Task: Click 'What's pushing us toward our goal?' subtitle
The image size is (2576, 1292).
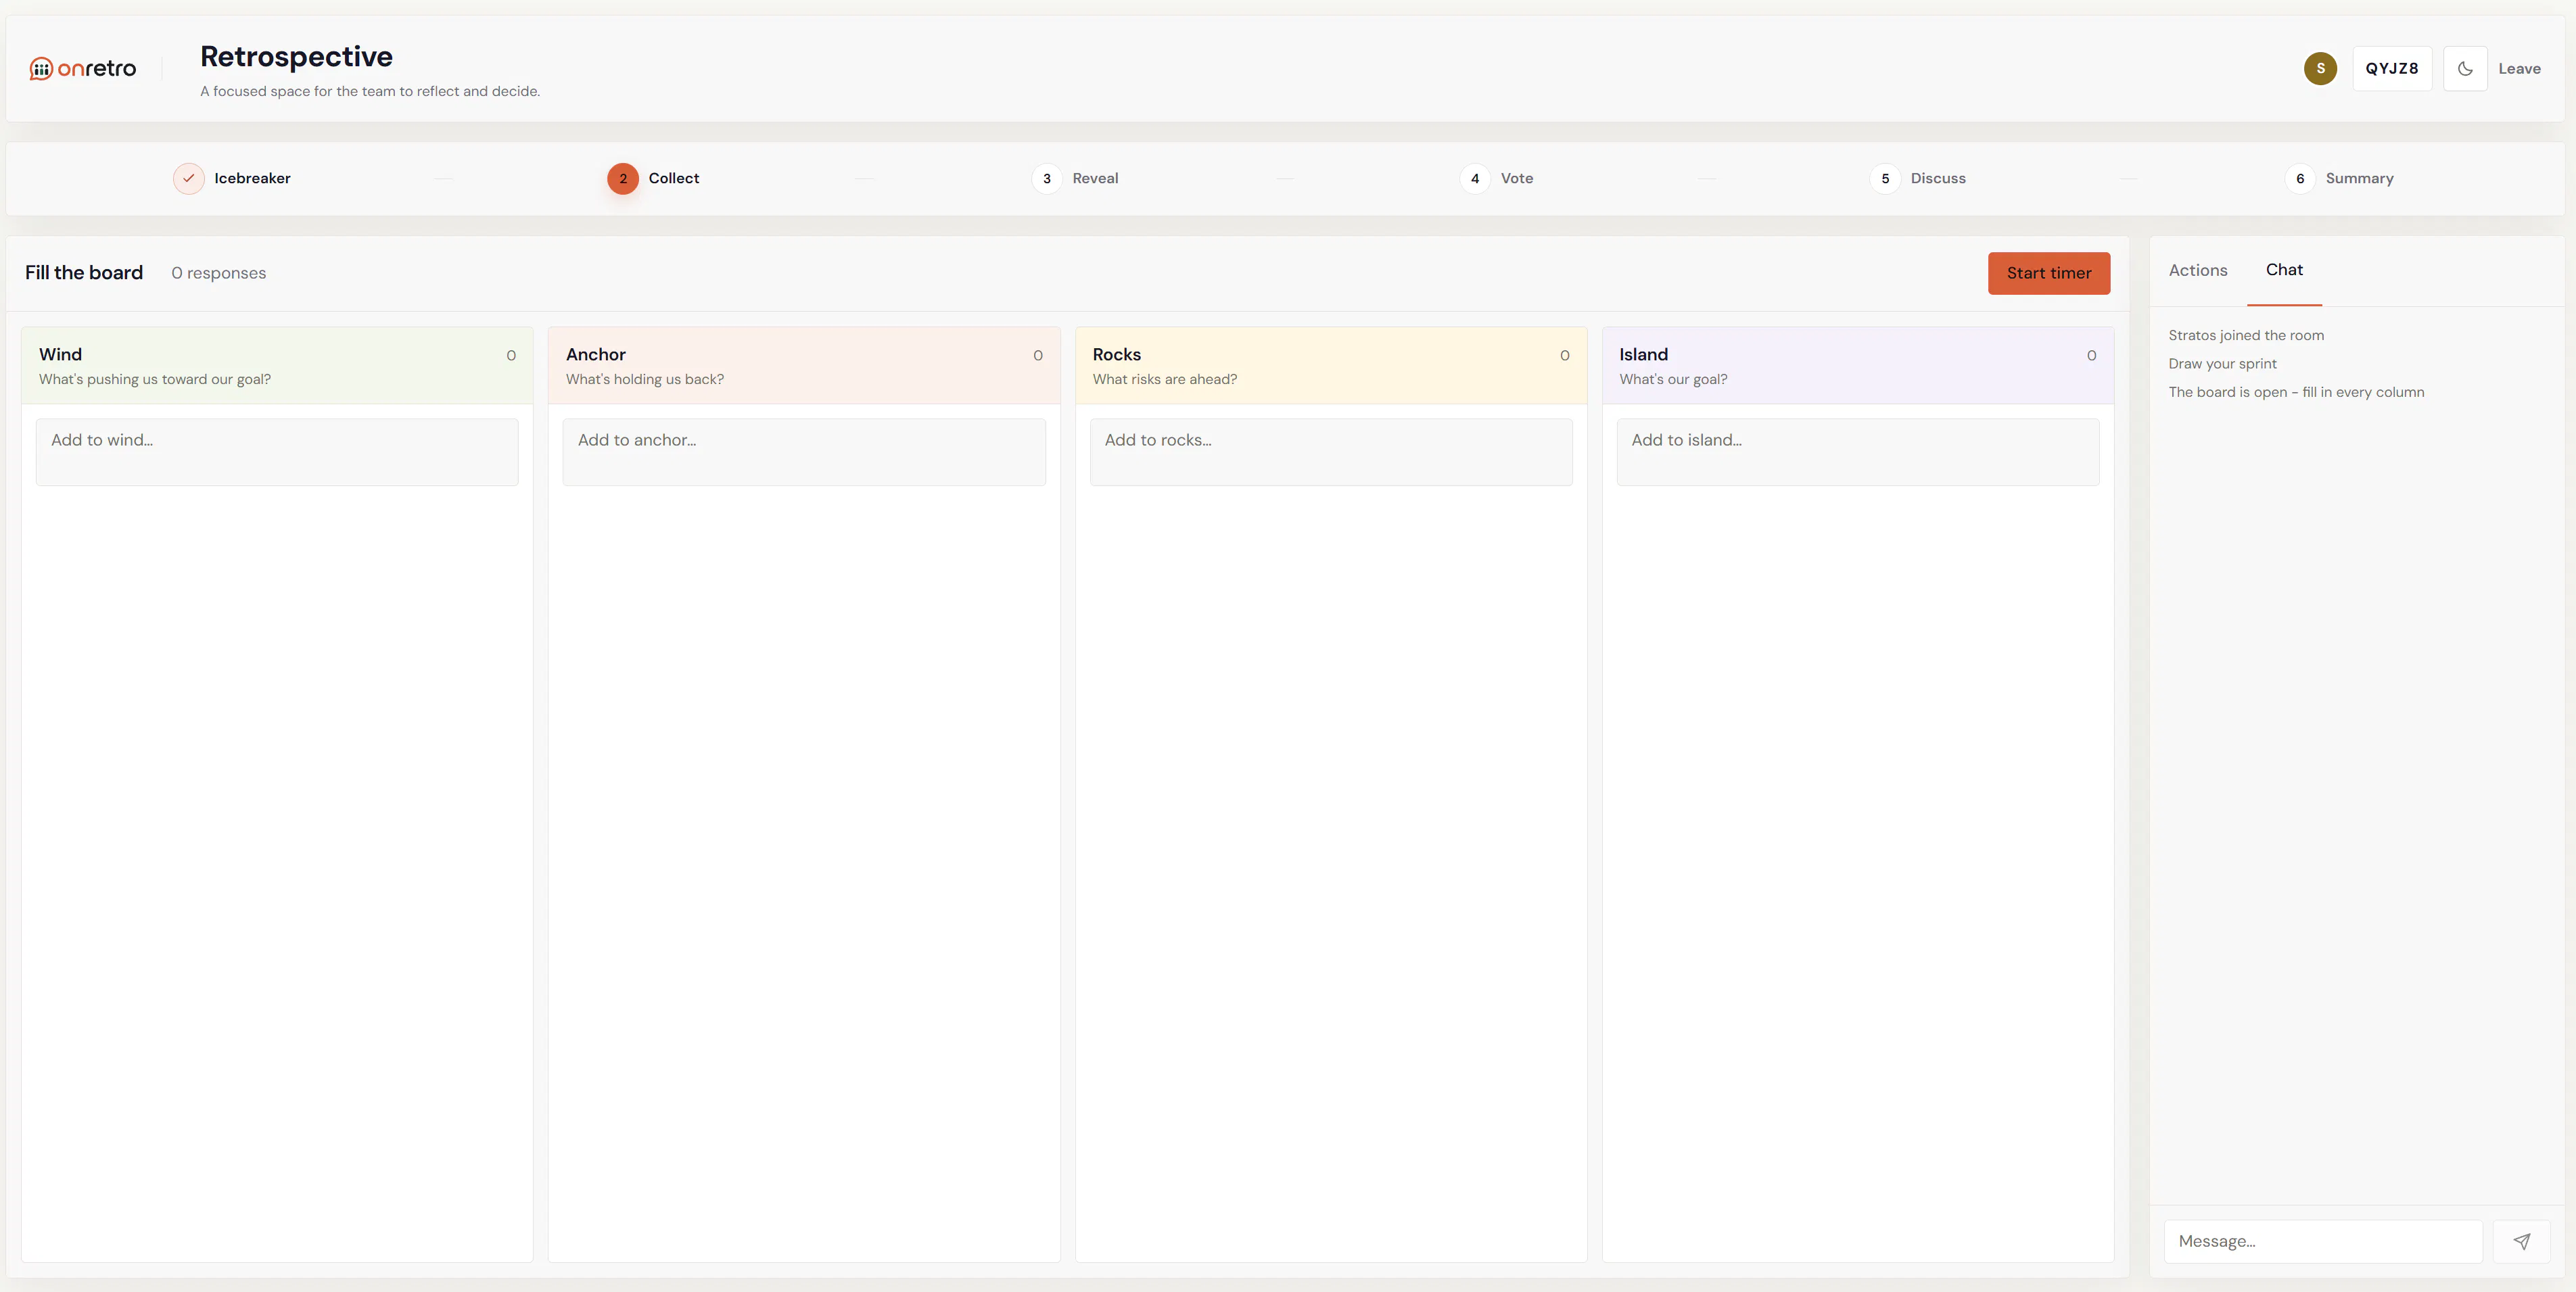Action: coord(155,379)
